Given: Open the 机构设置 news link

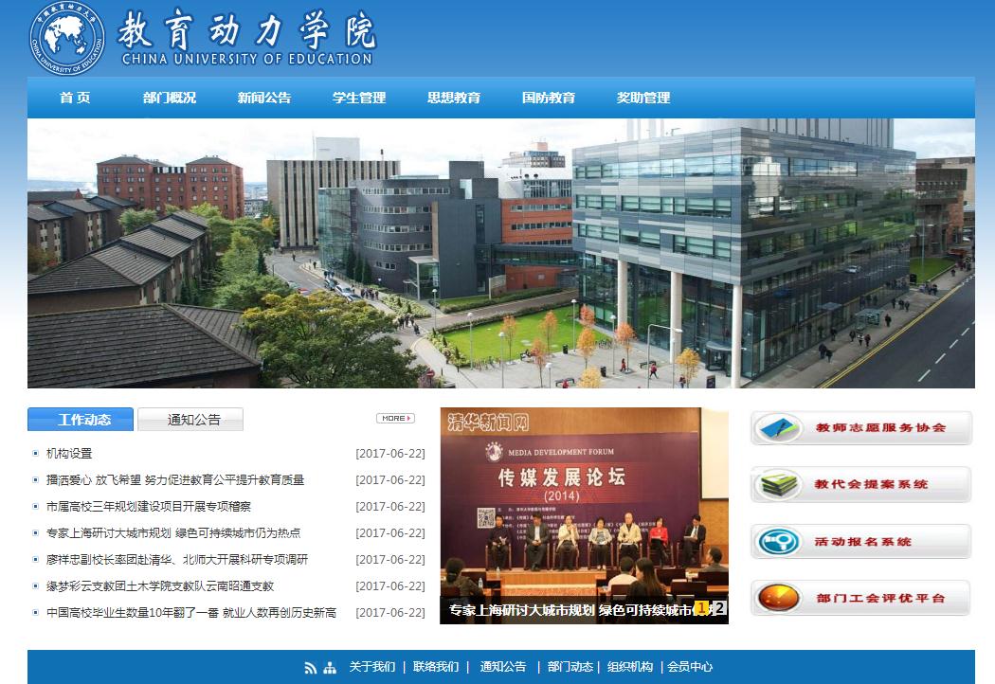Looking at the screenshot, I should click(69, 454).
